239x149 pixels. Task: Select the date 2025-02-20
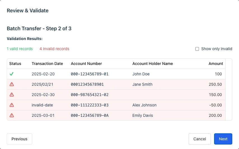tap(43, 74)
